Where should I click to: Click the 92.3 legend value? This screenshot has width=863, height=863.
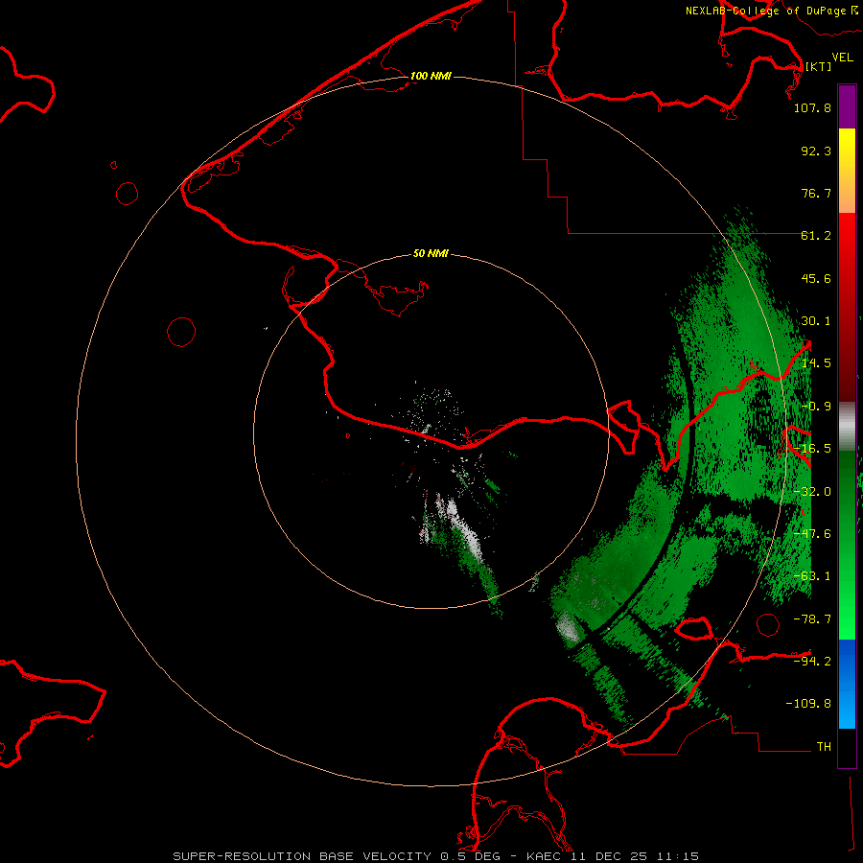pos(816,151)
